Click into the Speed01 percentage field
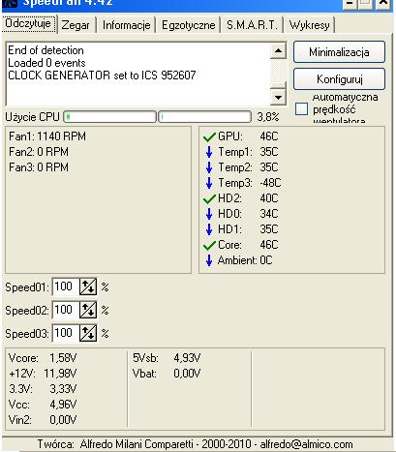 (x=66, y=286)
